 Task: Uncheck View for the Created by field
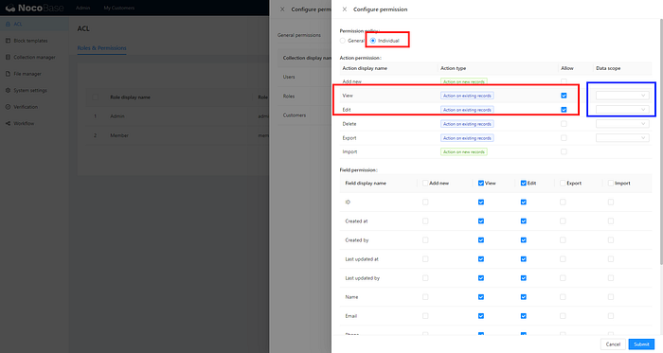(481, 240)
